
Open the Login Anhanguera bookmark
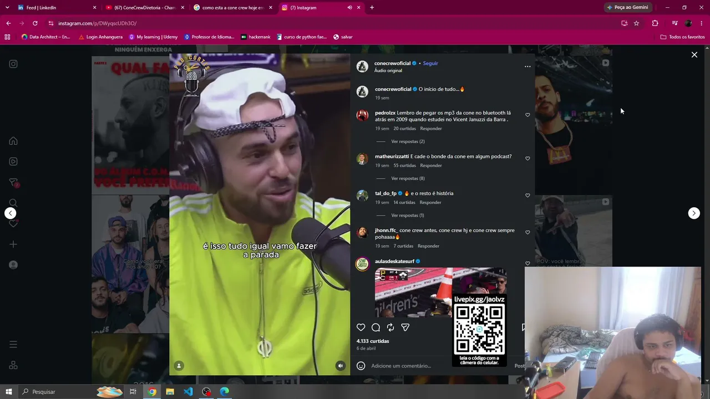[100, 37]
